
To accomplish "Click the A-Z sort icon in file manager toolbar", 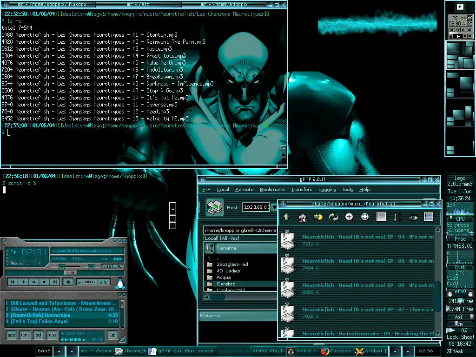I will [x=397, y=217].
